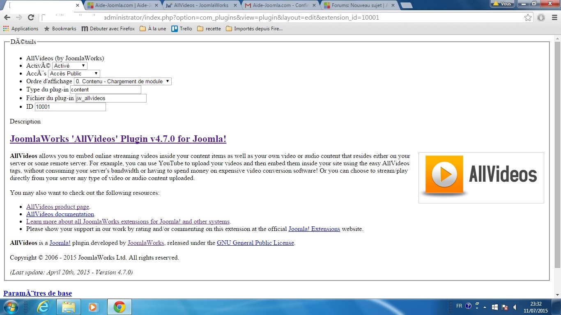
Task: Bookmark this page with the star icon
Action: [x=528, y=17]
